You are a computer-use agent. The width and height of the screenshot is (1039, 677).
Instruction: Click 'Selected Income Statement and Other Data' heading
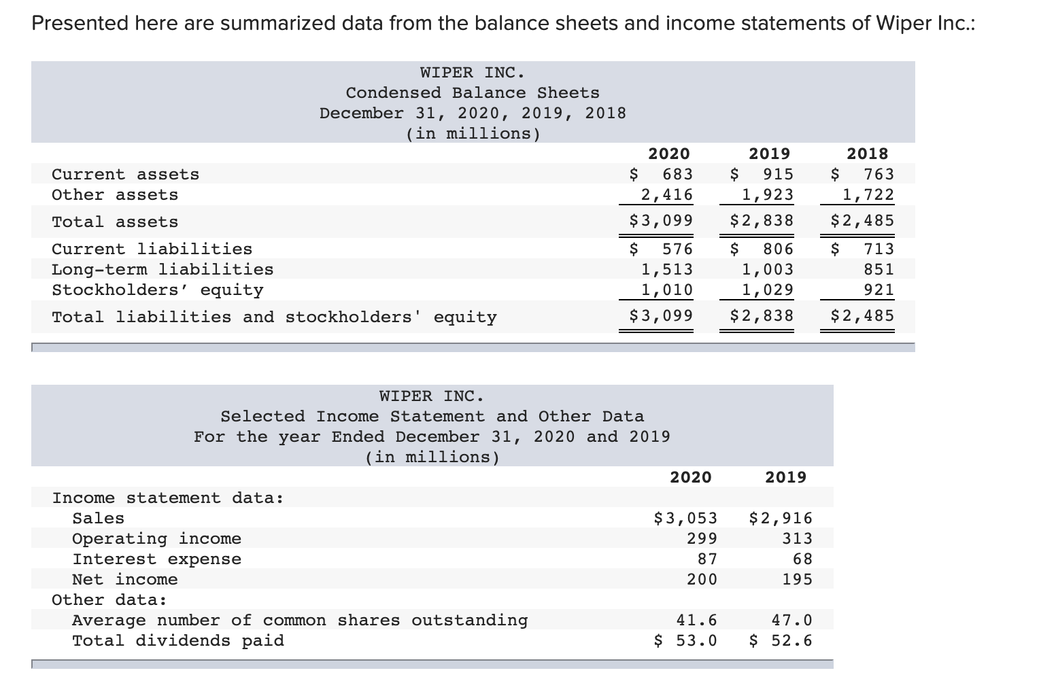pos(432,416)
